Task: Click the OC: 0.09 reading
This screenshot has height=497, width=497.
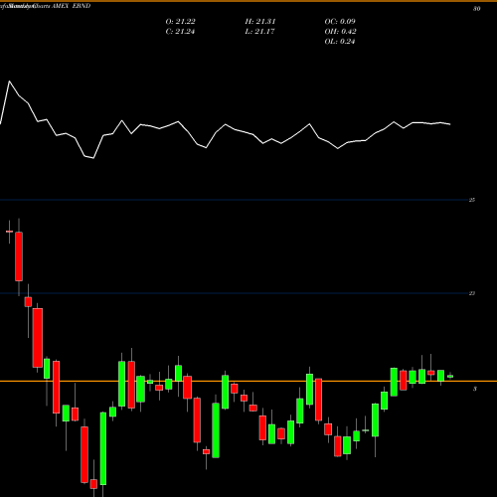Action: tap(340, 22)
